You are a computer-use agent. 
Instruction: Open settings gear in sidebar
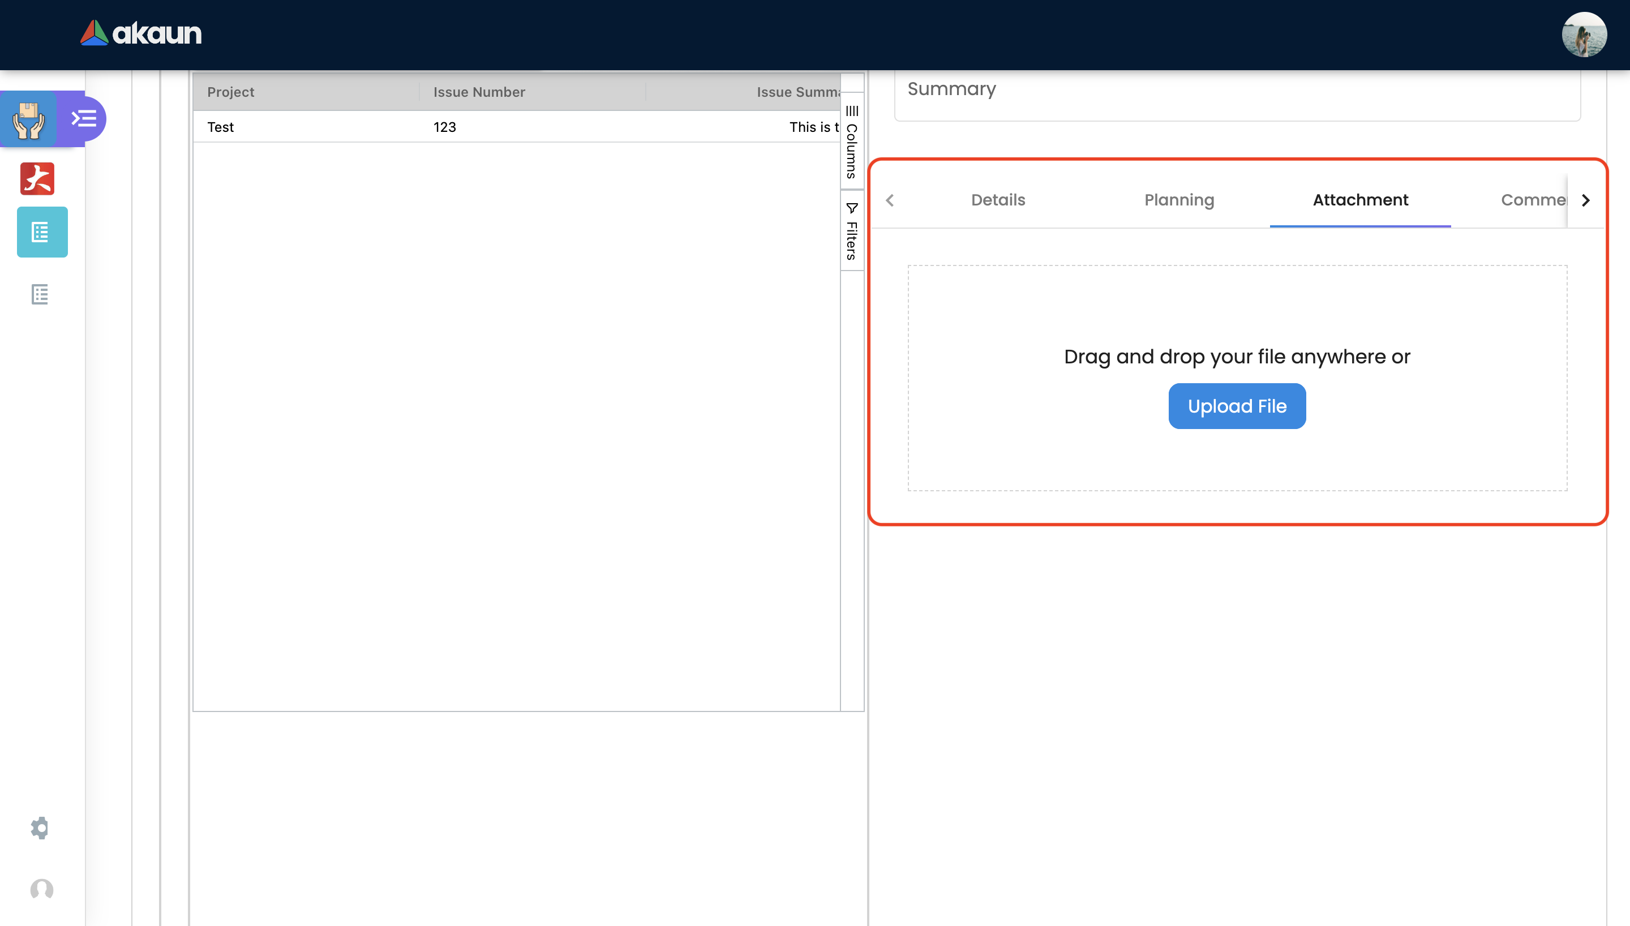click(40, 828)
